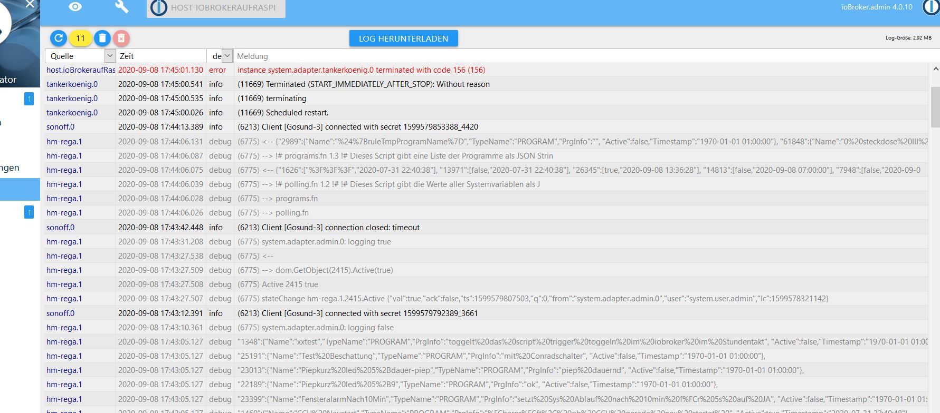Screen dimensions: 940x413
Task: Click the ioBroker.admin 4.0.10 version text
Action: click(876, 7)
